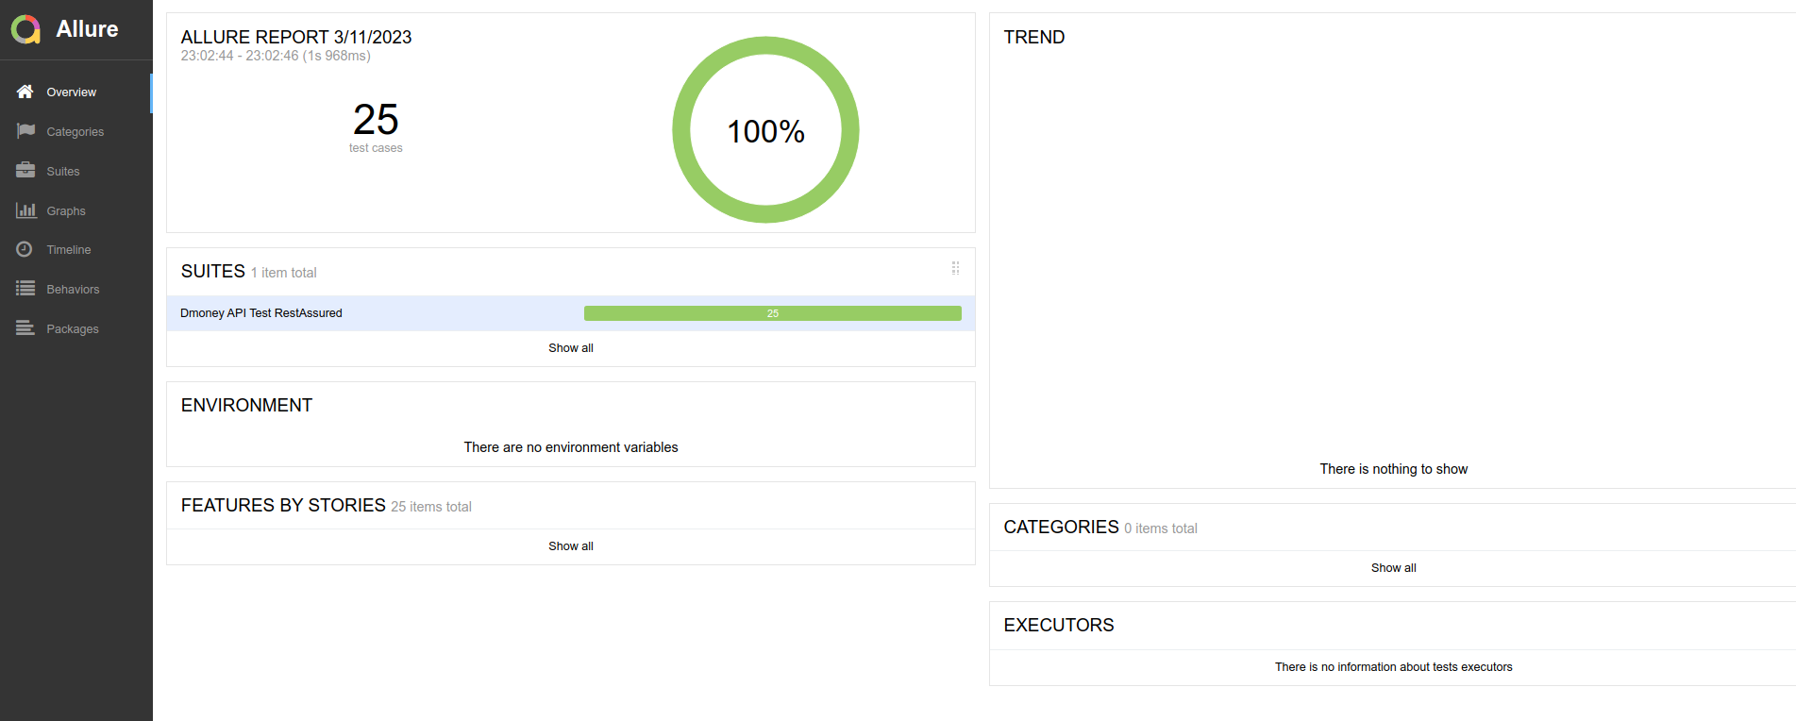Click the EXECUTORS heading
1796x721 pixels.
(x=1059, y=625)
